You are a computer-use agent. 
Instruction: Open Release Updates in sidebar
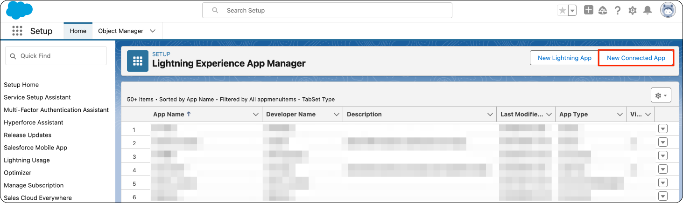click(28, 135)
